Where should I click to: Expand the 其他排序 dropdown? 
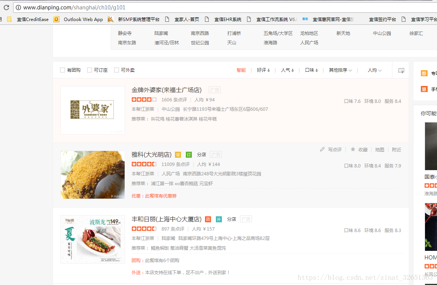[x=340, y=70]
